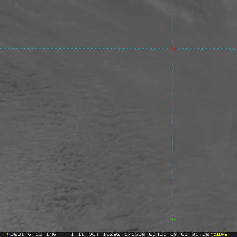237x237 pixels.
Task: Click the line value 03431
Action: pyautogui.click(x=158, y=234)
